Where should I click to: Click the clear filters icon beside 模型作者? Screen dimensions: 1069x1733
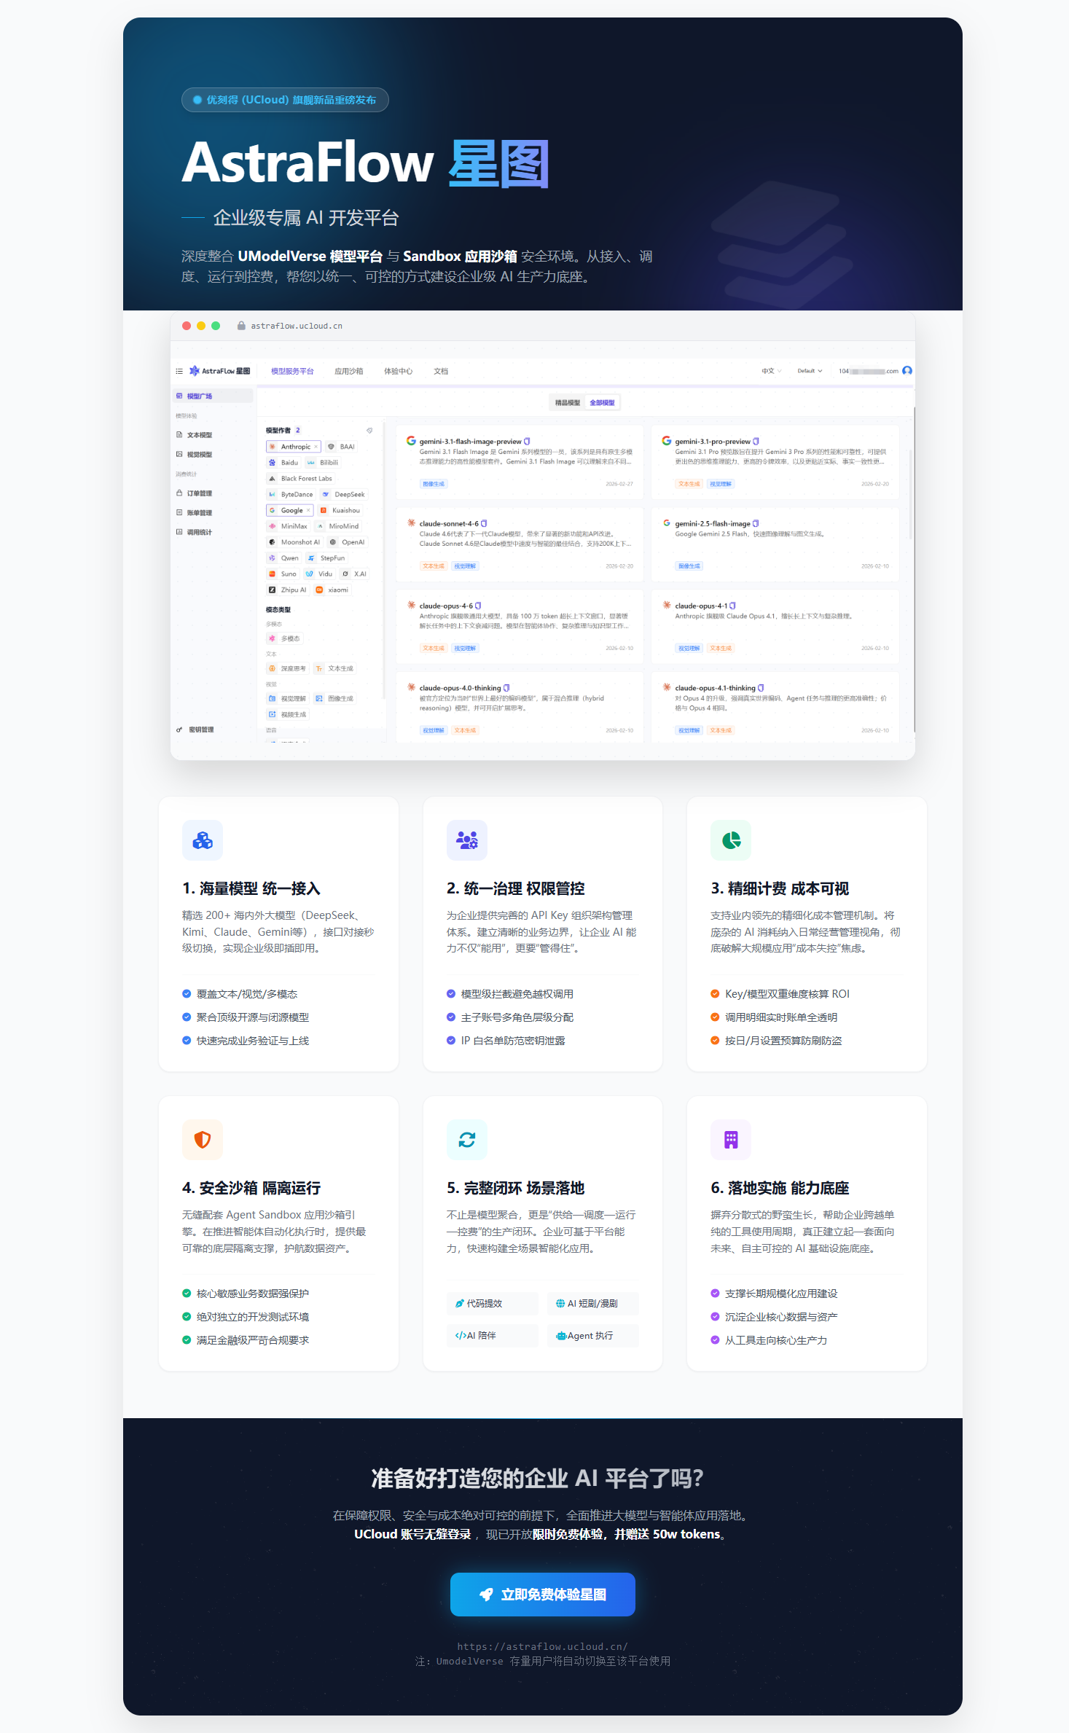coord(369,431)
